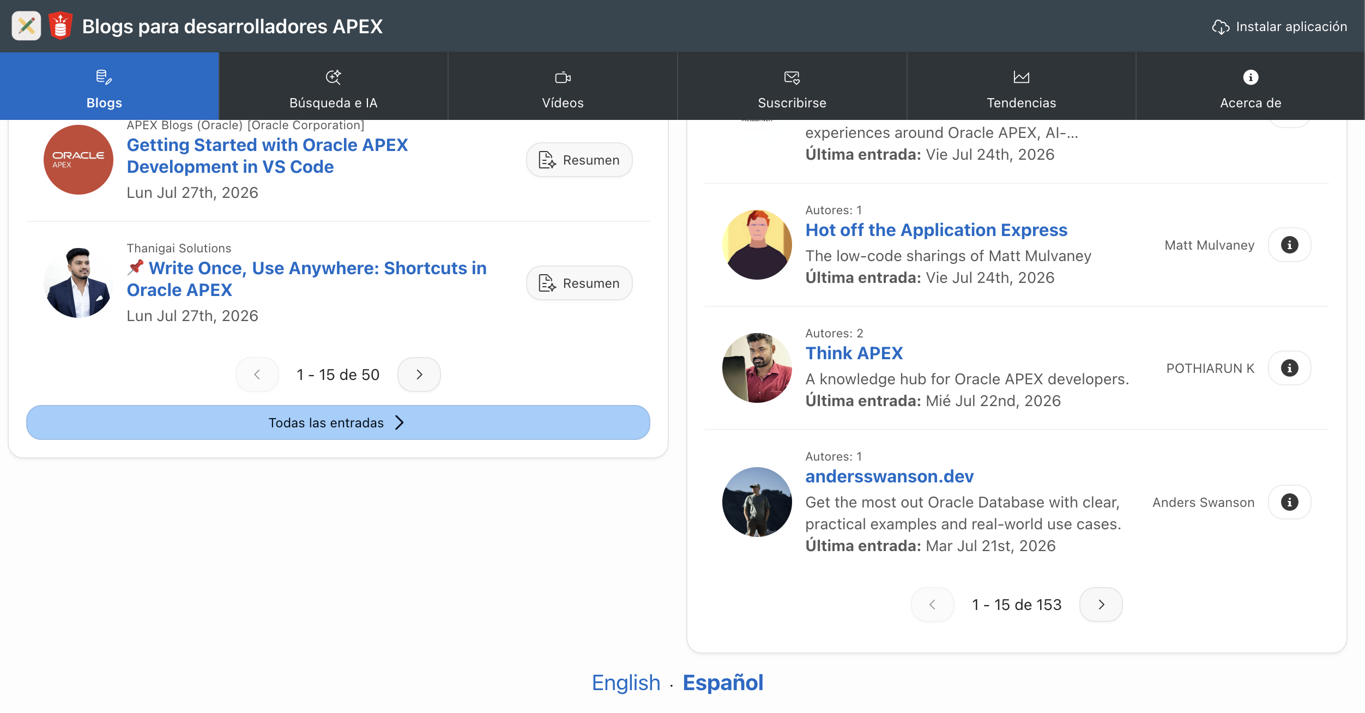The height and width of the screenshot is (713, 1365).
Task: Go to the Suscribirse tab
Action: click(792, 86)
